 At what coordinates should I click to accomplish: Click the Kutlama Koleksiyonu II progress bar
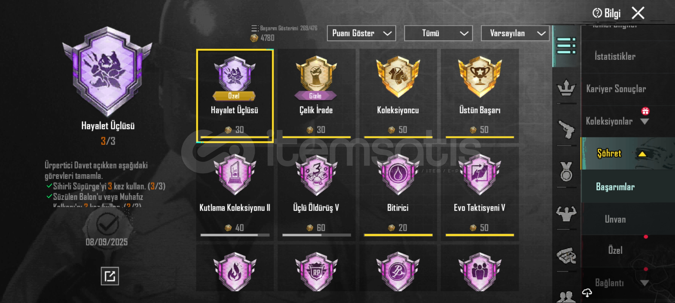pos(235,235)
